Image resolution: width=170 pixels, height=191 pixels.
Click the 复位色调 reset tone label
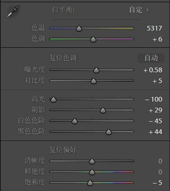[x=63, y=58]
